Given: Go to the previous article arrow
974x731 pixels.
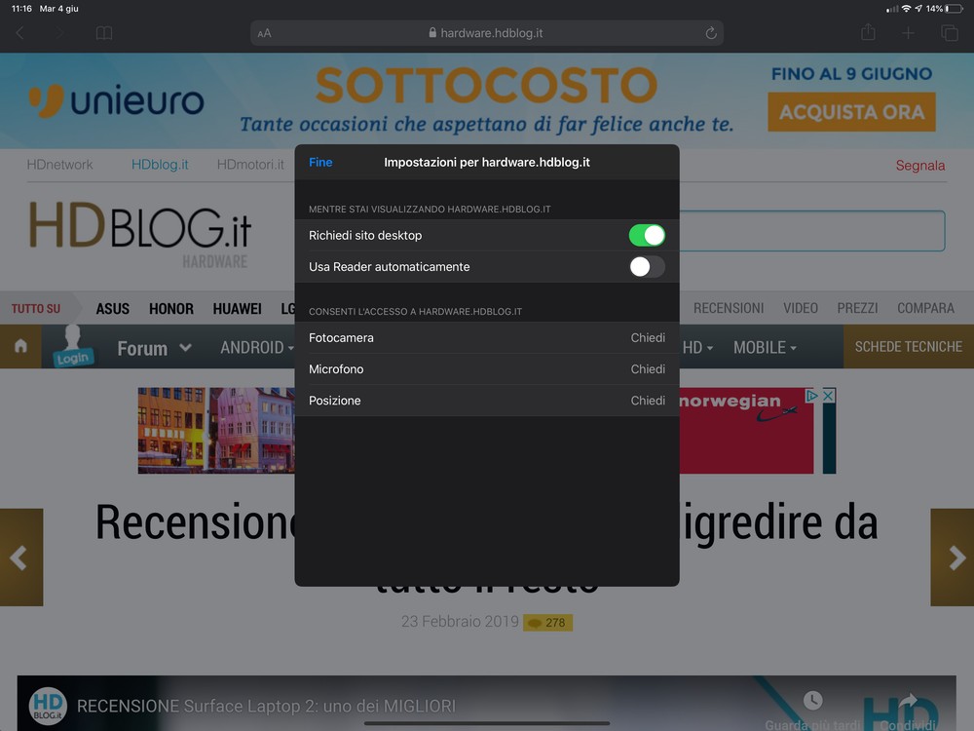Looking at the screenshot, I should pyautogui.click(x=21, y=557).
